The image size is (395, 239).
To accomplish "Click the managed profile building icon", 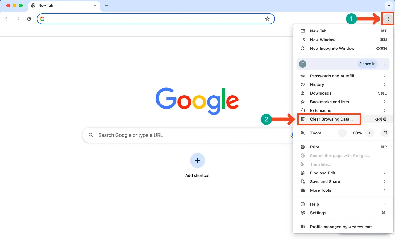I will pos(303,227).
